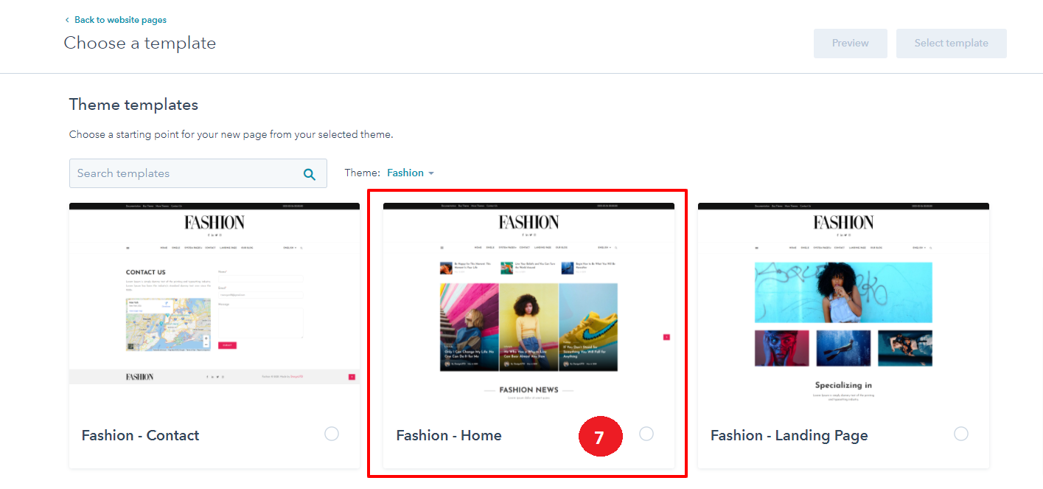Viewport: 1043px width, 489px height.
Task: Click the pink arrow button in Home preview
Action: click(666, 337)
